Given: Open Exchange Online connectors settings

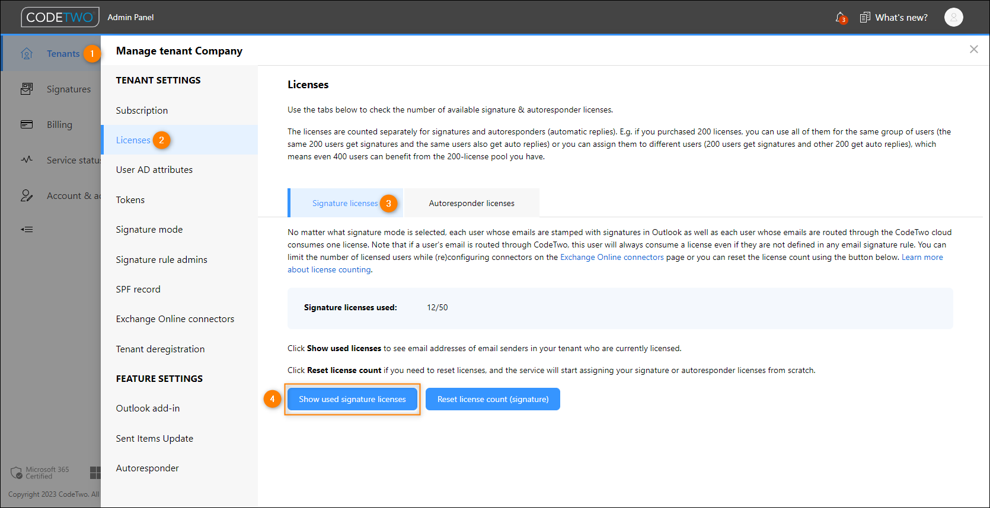Looking at the screenshot, I should tap(175, 319).
